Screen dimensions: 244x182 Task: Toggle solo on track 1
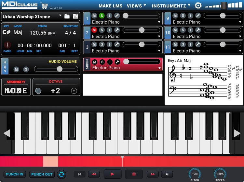[x=102, y=16]
